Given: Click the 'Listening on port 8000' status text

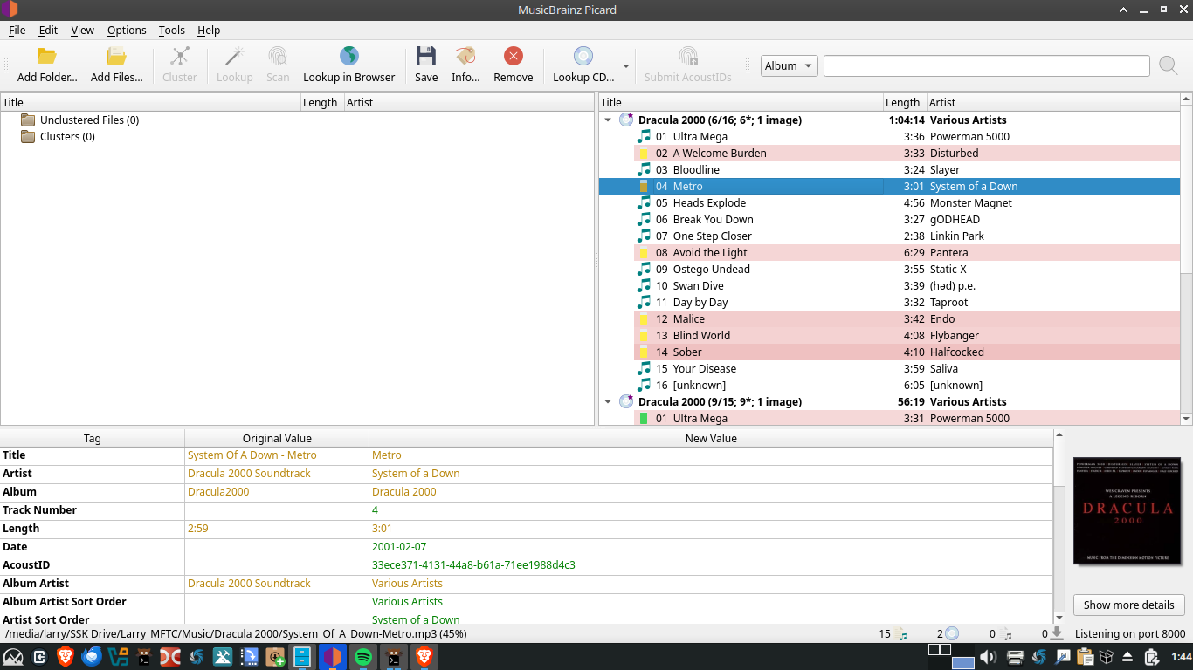Looking at the screenshot, I should pos(1130,634).
